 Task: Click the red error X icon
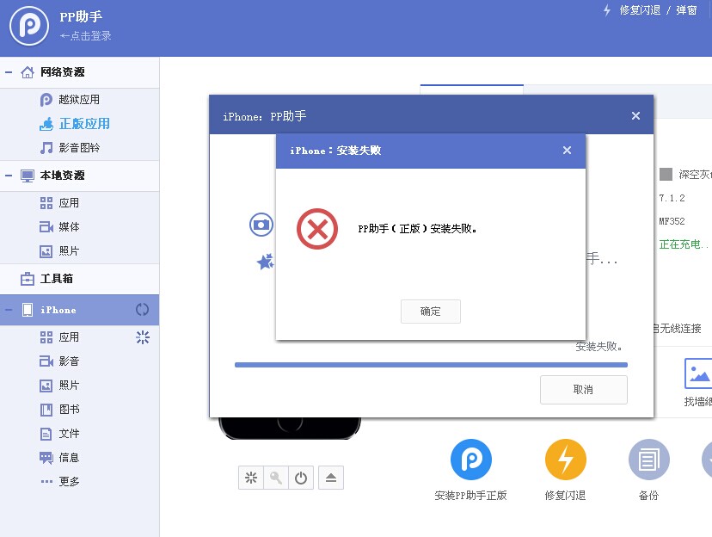[317, 229]
